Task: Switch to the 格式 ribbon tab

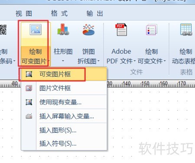Action: tap(59, 13)
